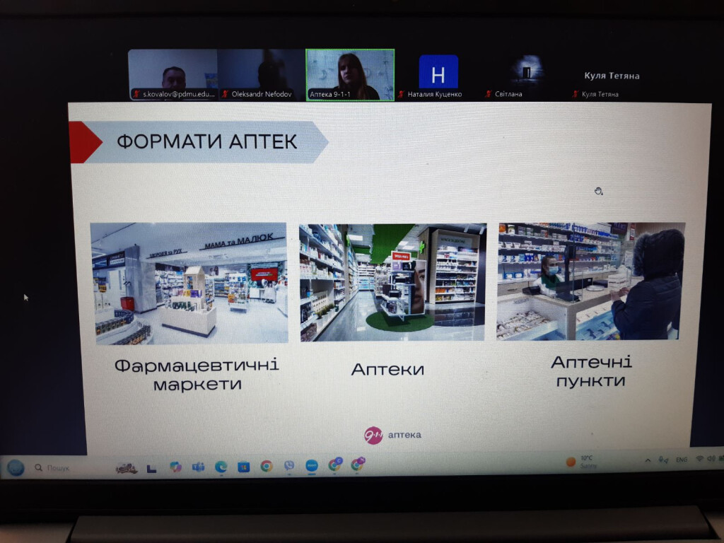Image resolution: width=724 pixels, height=543 pixels.
Task: Unmute Куля Тетяна's microphone
Action: [576, 93]
